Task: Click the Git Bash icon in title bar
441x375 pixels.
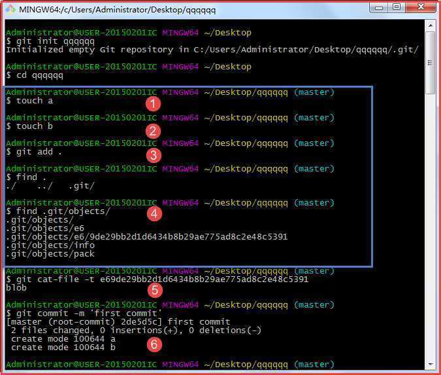Action: tap(10, 9)
